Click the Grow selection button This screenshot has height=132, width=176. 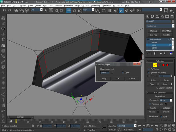click(x=166, y=80)
